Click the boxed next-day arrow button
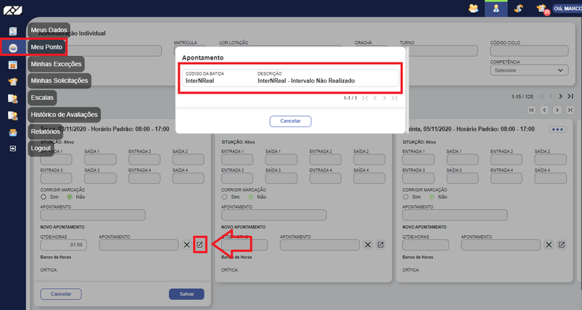 (x=557, y=110)
